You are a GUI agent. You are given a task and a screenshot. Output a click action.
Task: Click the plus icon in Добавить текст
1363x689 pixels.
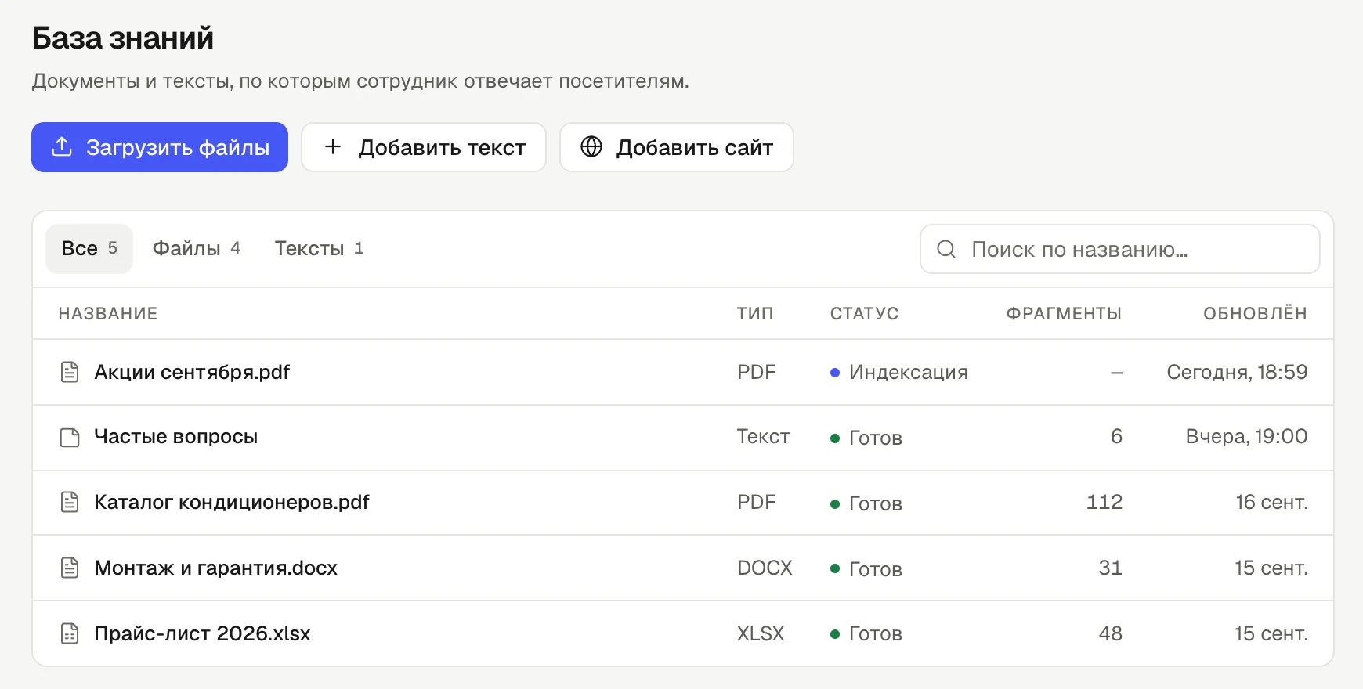click(x=333, y=146)
